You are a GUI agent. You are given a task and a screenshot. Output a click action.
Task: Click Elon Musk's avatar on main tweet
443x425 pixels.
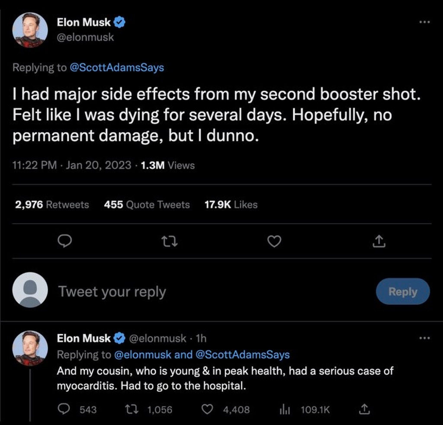click(x=30, y=30)
